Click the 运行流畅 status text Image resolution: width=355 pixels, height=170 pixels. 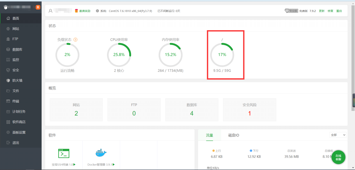[67, 71]
